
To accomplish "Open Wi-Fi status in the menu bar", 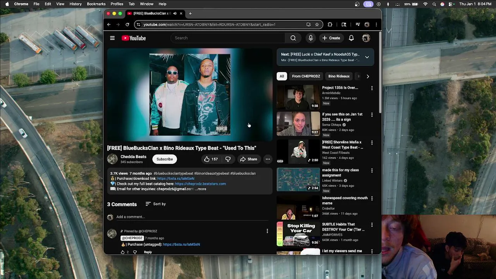I will 425,4.
